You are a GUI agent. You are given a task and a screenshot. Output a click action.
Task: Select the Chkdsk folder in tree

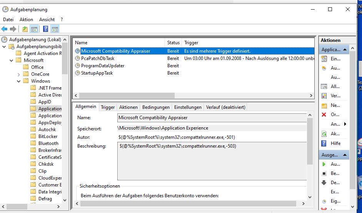46,164
